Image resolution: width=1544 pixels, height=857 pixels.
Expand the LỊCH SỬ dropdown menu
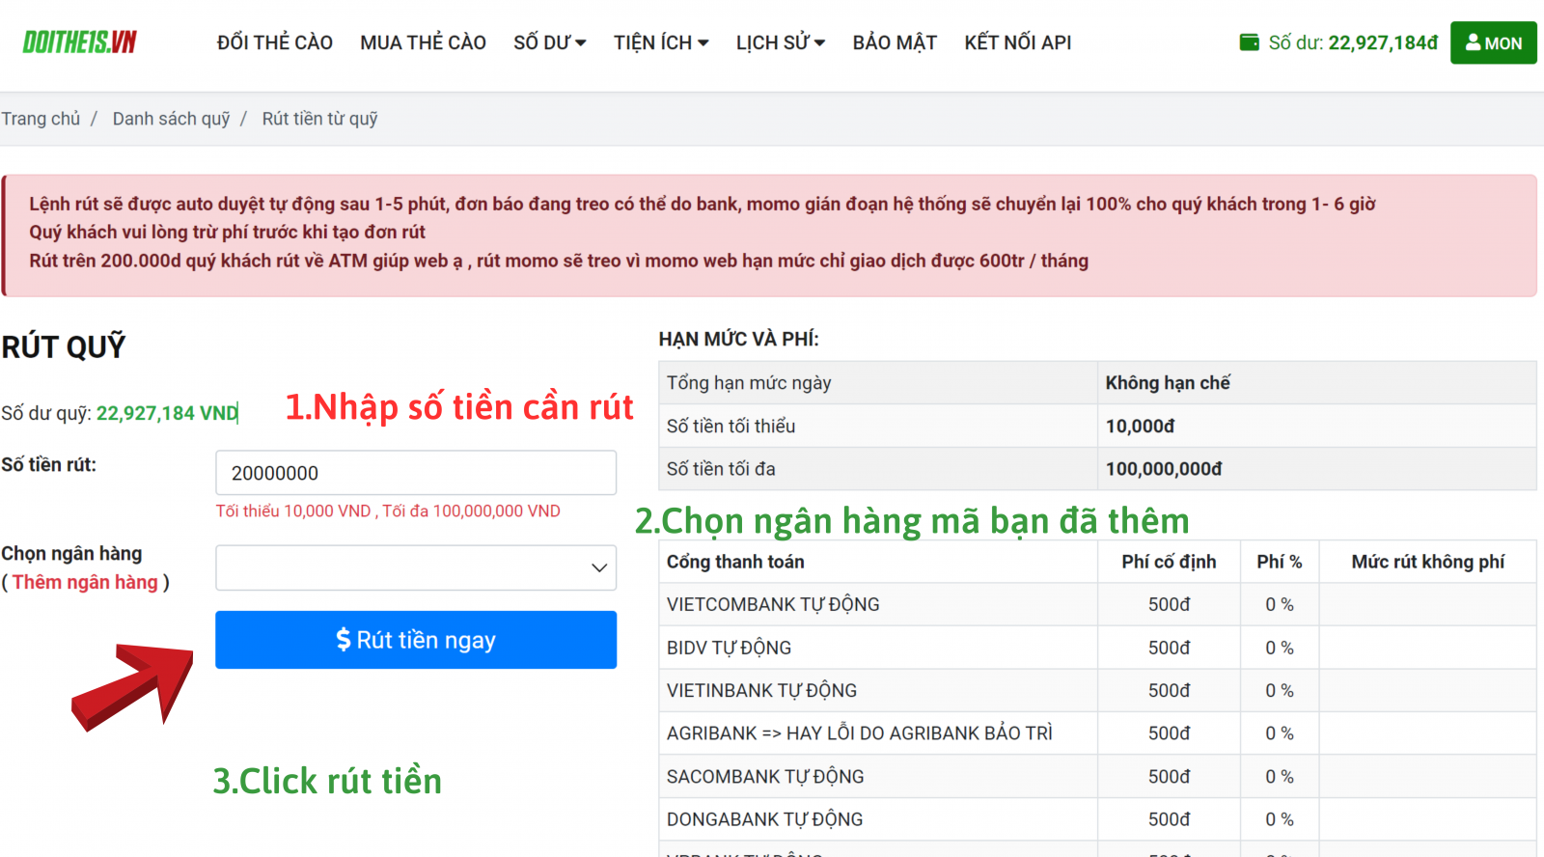pos(780,42)
